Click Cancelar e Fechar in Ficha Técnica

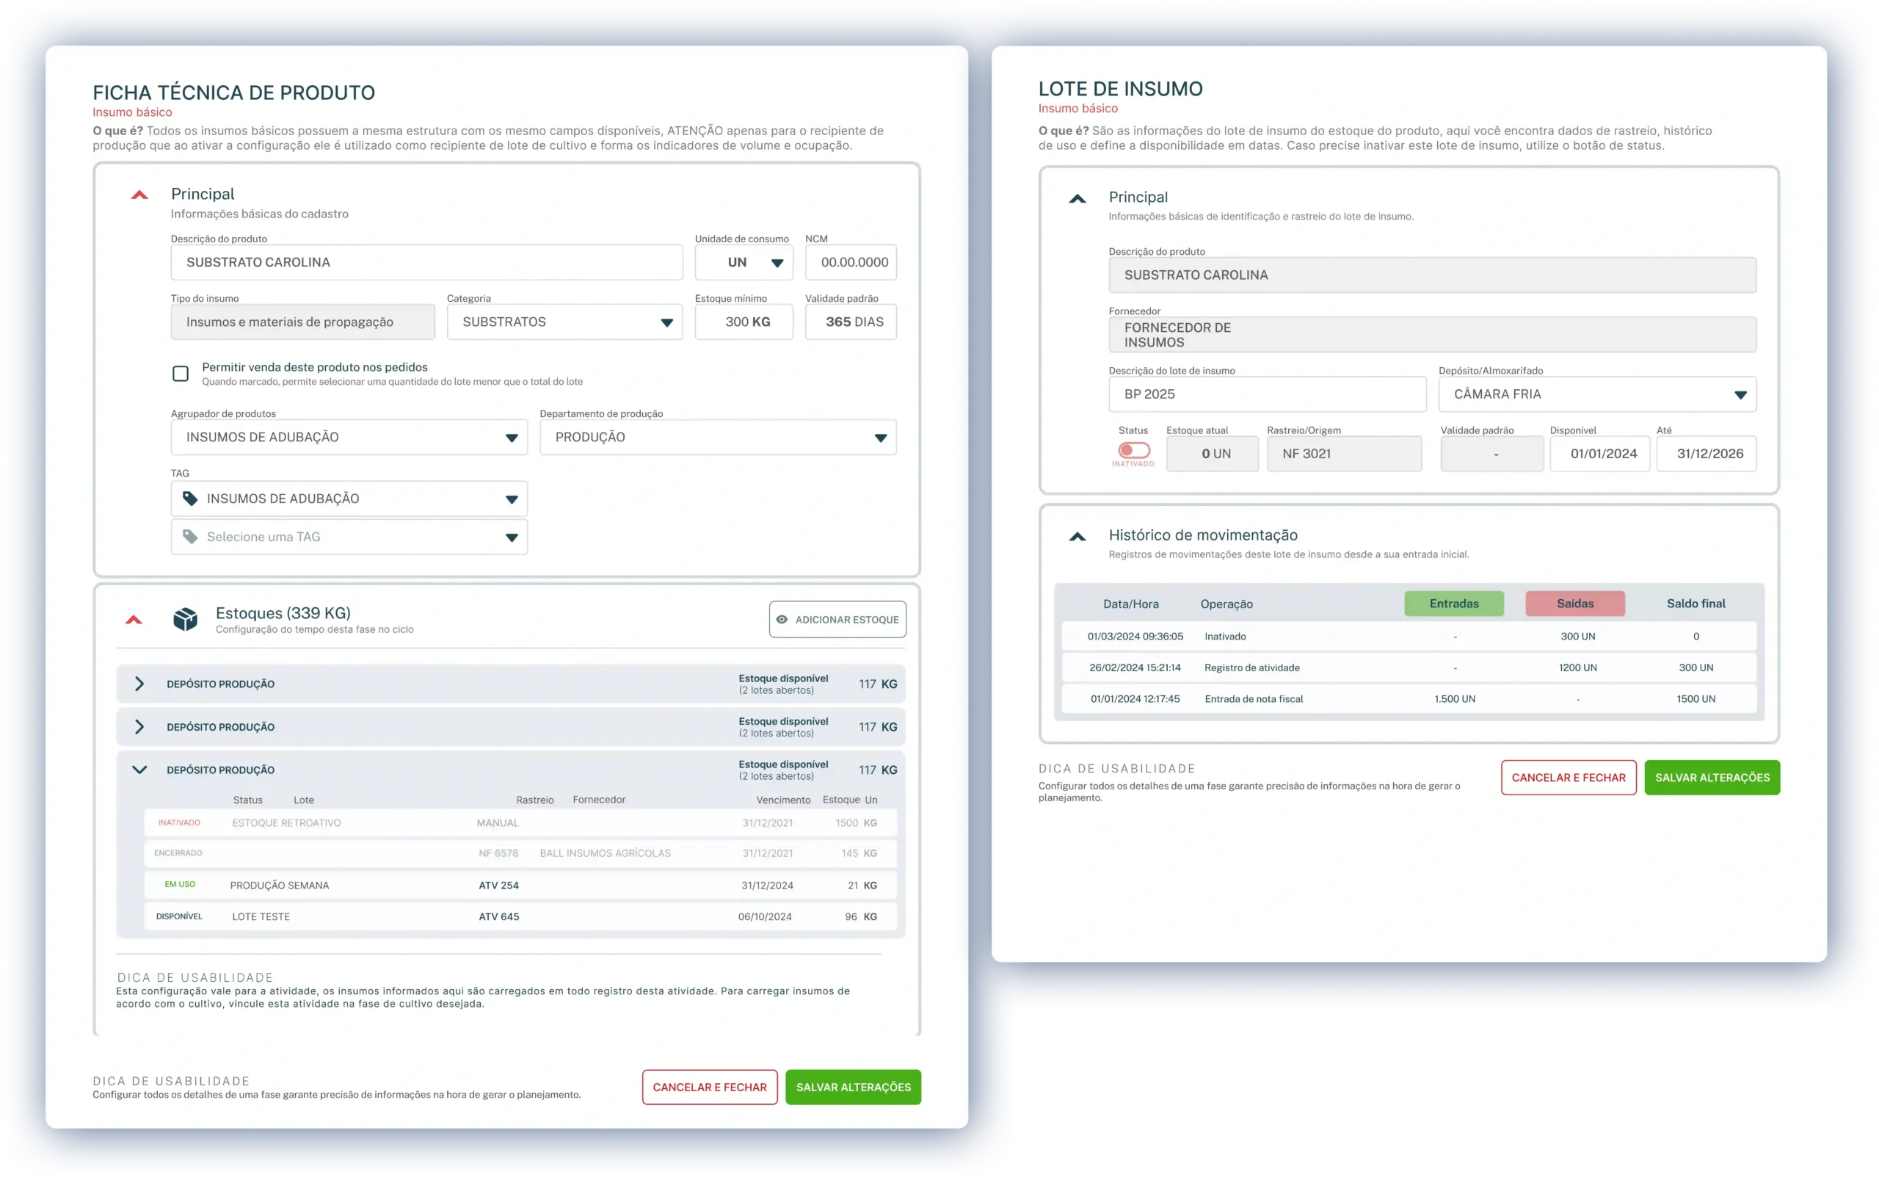tap(709, 1087)
